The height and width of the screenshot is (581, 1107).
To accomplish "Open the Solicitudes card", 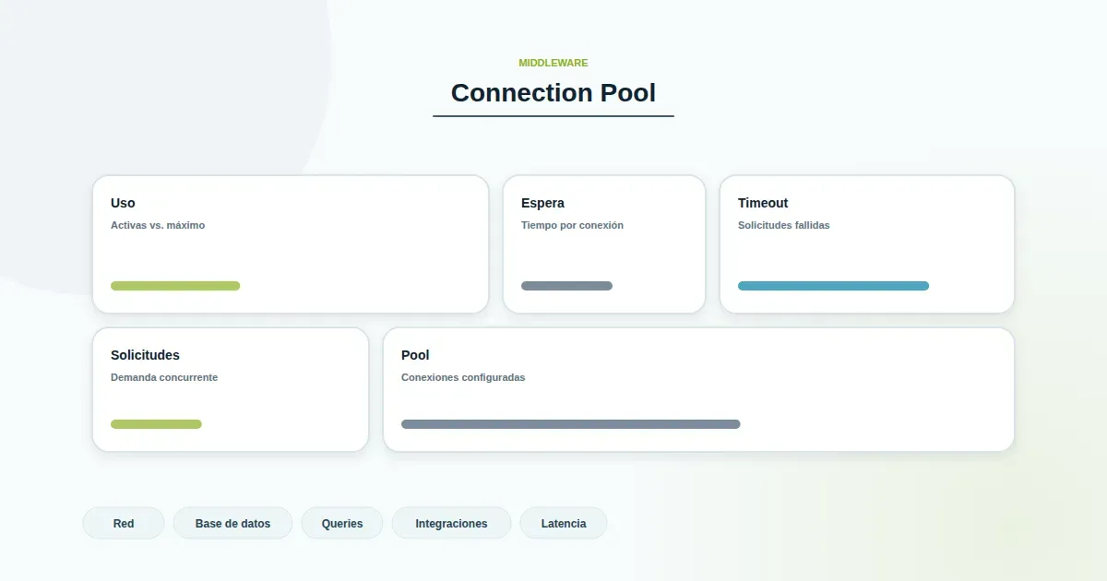I will pos(231,389).
